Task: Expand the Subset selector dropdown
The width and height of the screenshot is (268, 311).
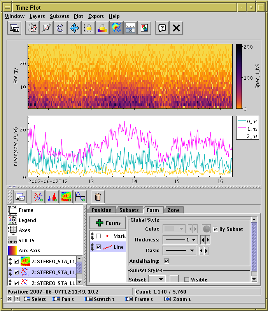Action: pos(157,279)
